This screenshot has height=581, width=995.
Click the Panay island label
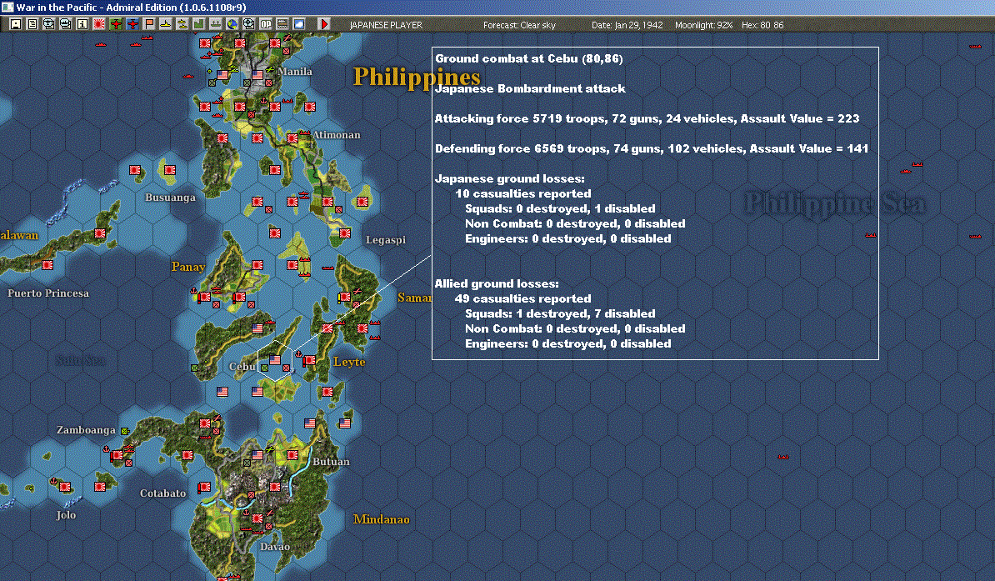(x=188, y=267)
